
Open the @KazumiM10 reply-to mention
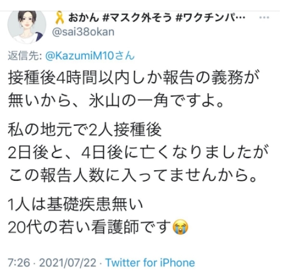click(90, 56)
